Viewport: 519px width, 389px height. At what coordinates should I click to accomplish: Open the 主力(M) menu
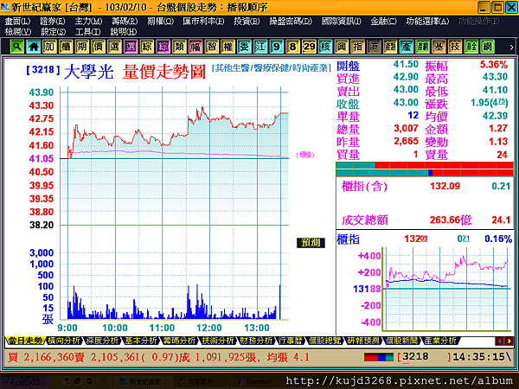pos(88,22)
